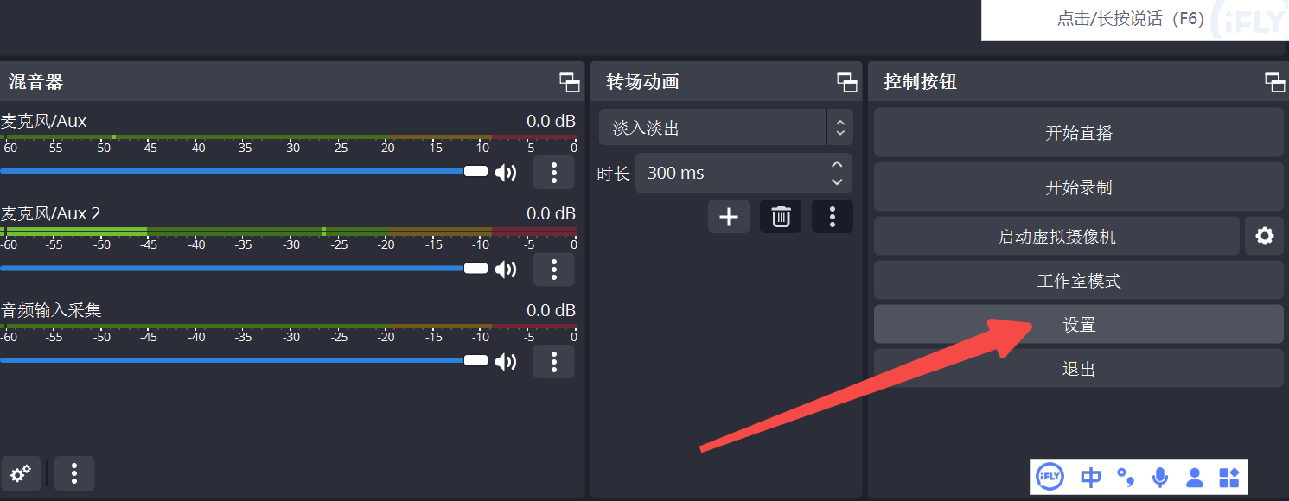Viewport: 1289px width, 501px height.
Task: Click 开始直播 button
Action: coord(1079,133)
